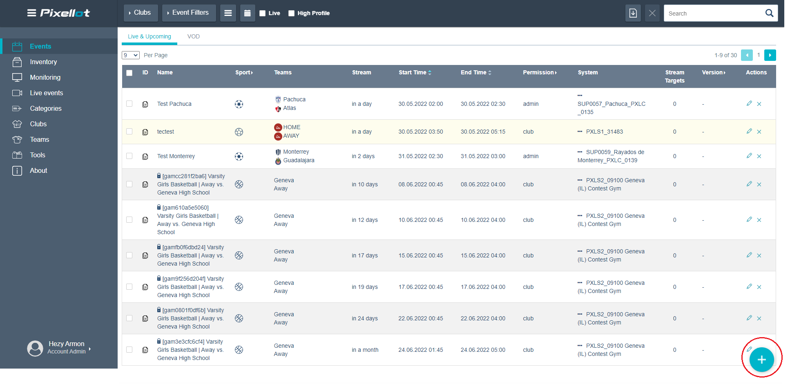
Task: Check the gam610a5e5060 event row checkbox
Action: [x=129, y=220]
